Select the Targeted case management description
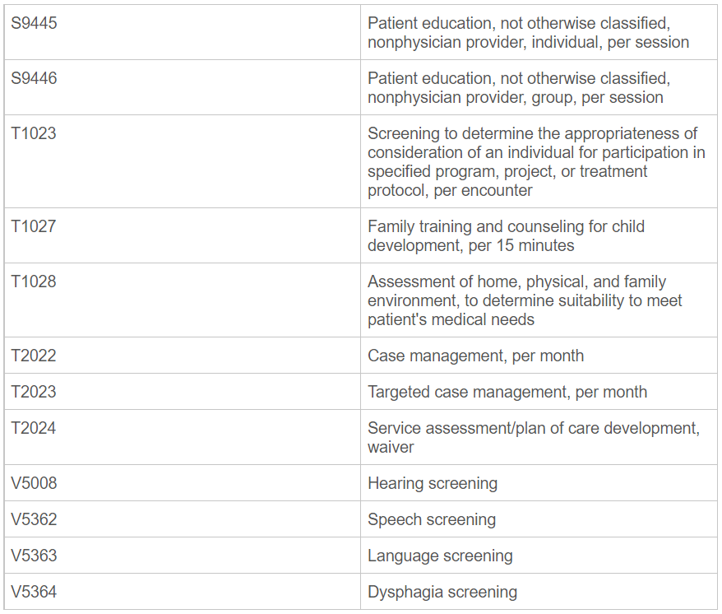Screen dimensions: 722x614 507,393
